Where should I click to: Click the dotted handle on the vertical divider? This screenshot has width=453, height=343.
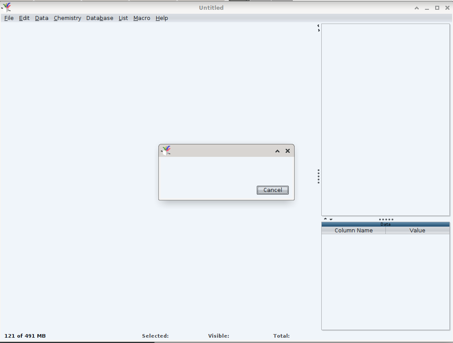click(x=319, y=176)
